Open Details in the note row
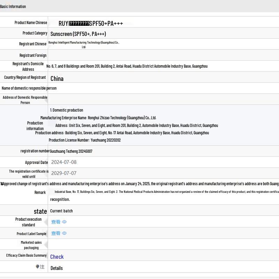Viewport: 279px width, 279px height. tap(56, 268)
